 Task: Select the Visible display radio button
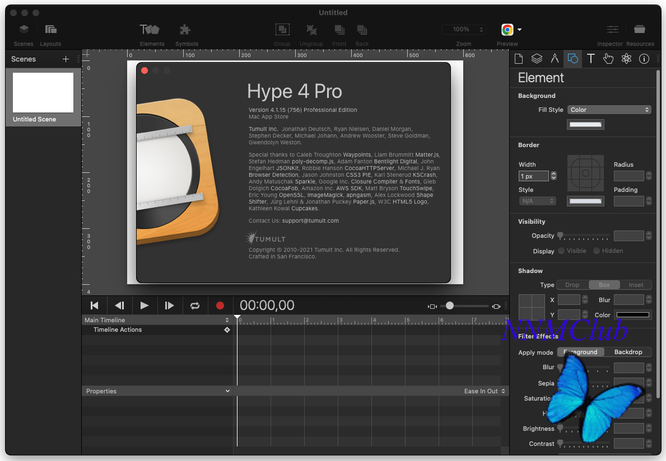point(561,251)
